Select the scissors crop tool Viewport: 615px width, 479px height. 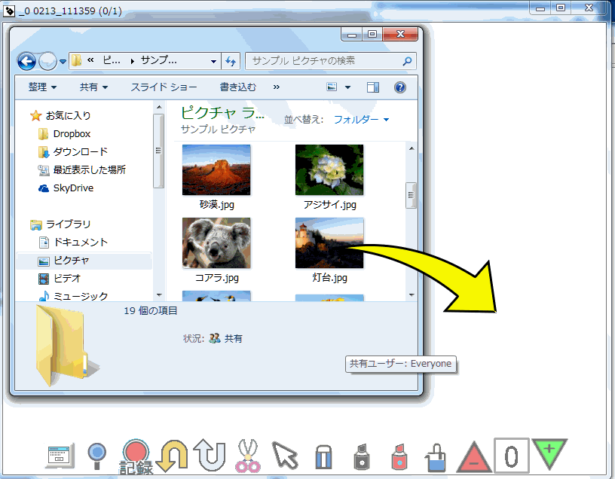[248, 456]
